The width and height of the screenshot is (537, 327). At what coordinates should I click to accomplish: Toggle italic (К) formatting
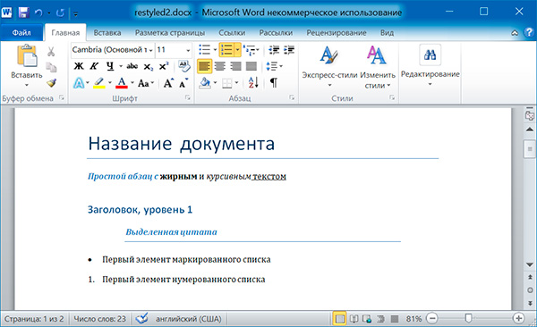click(94, 66)
